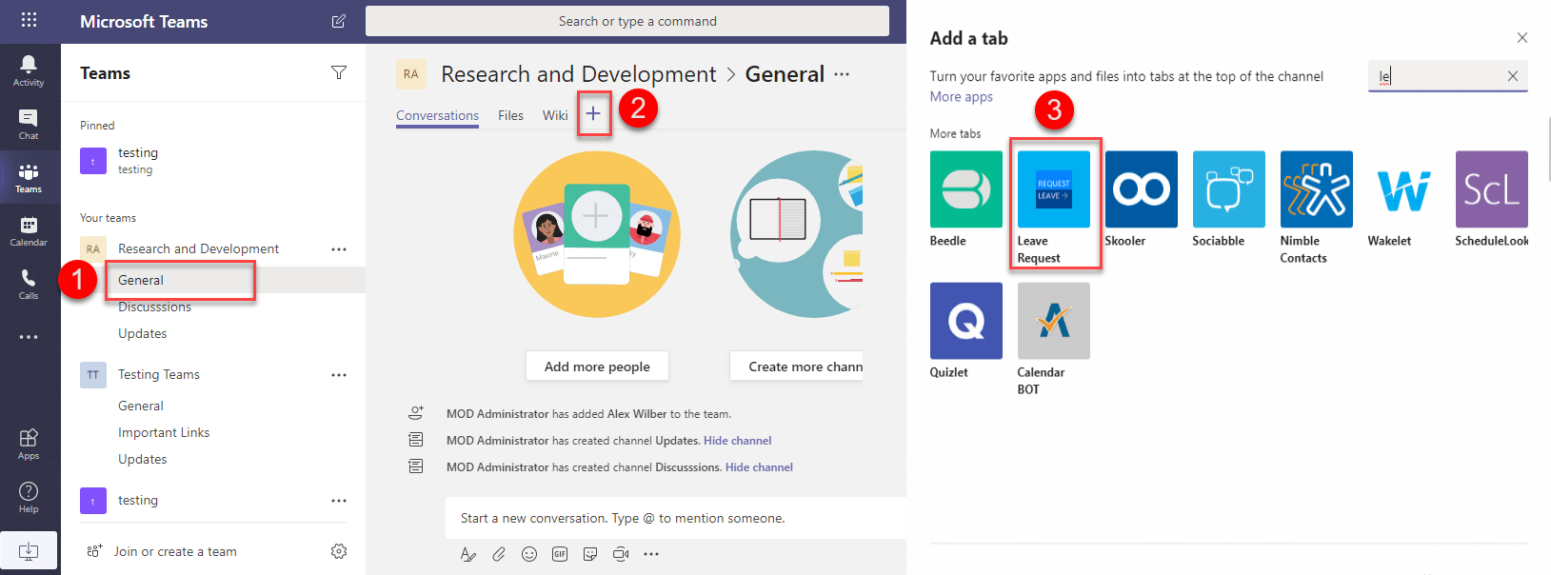1551x575 pixels.
Task: Click the Add more people button
Action: (597, 367)
